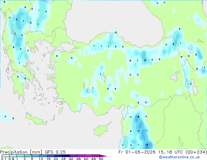Screen dimensions: 207x160
Task: Click the '12' precipitation value on the map
Action: pyautogui.click(x=147, y=145)
